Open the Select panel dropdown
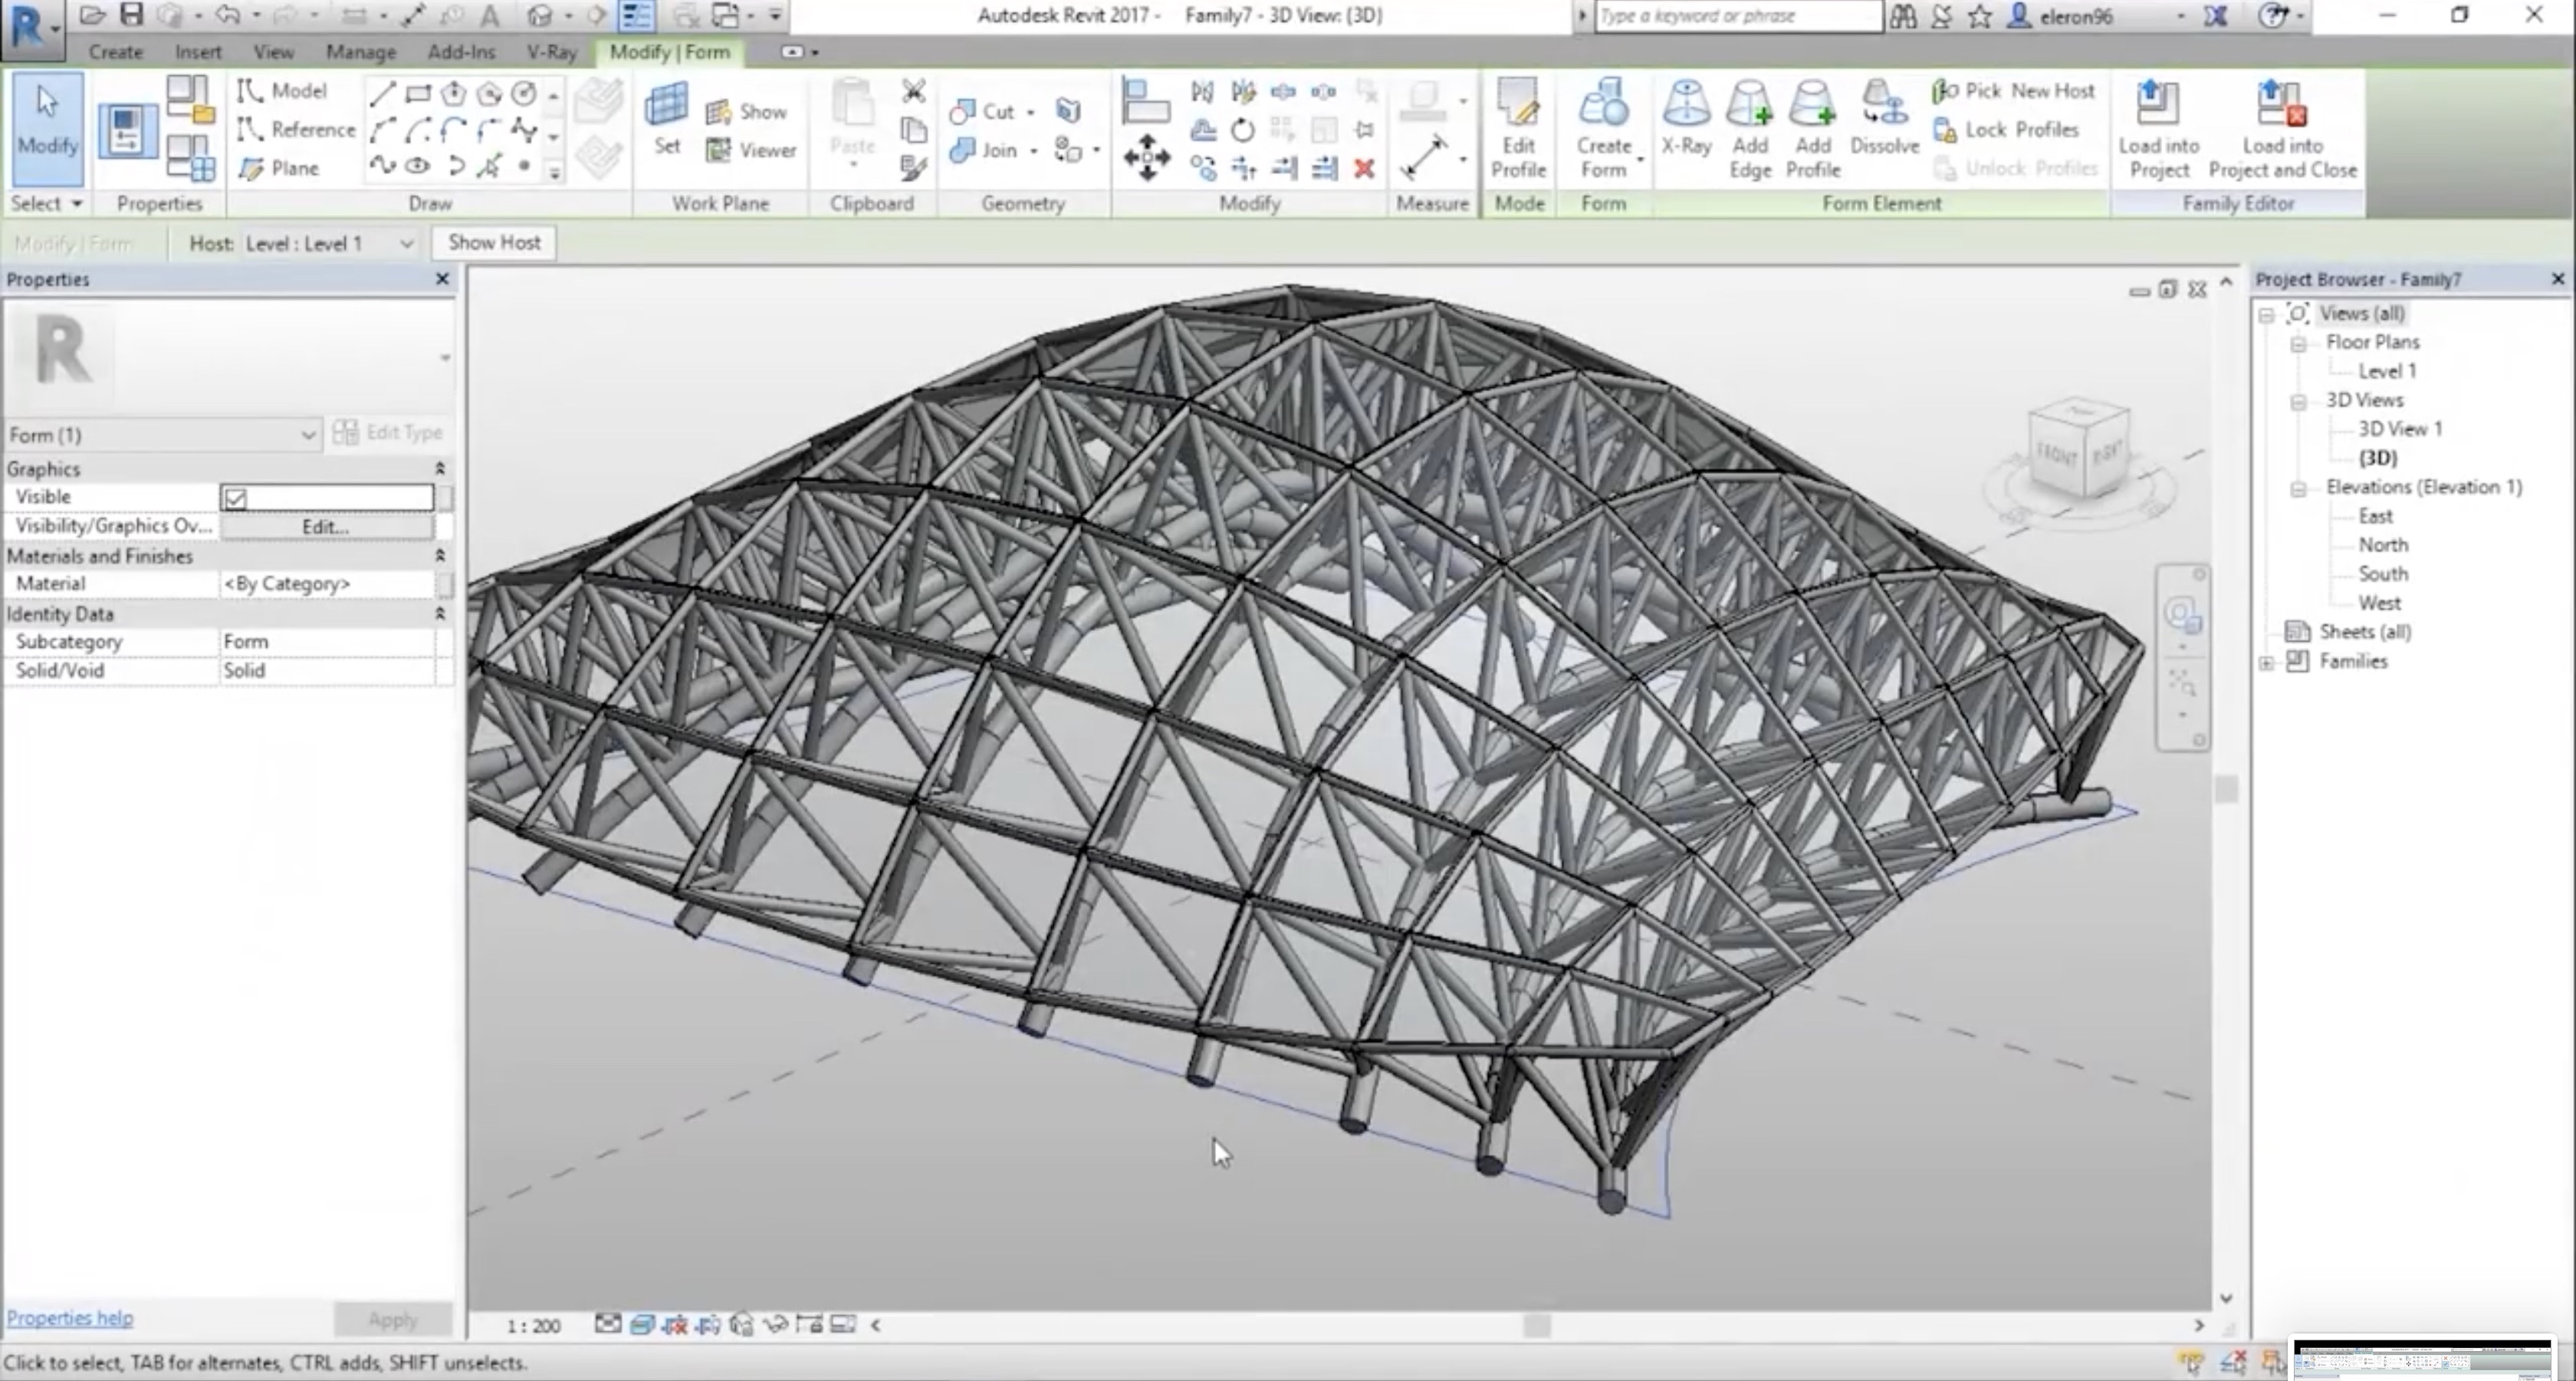 (45, 204)
